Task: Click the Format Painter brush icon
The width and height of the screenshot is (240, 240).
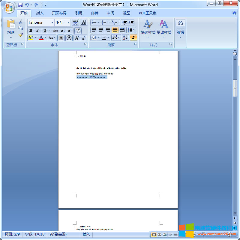Action: pos(21,35)
